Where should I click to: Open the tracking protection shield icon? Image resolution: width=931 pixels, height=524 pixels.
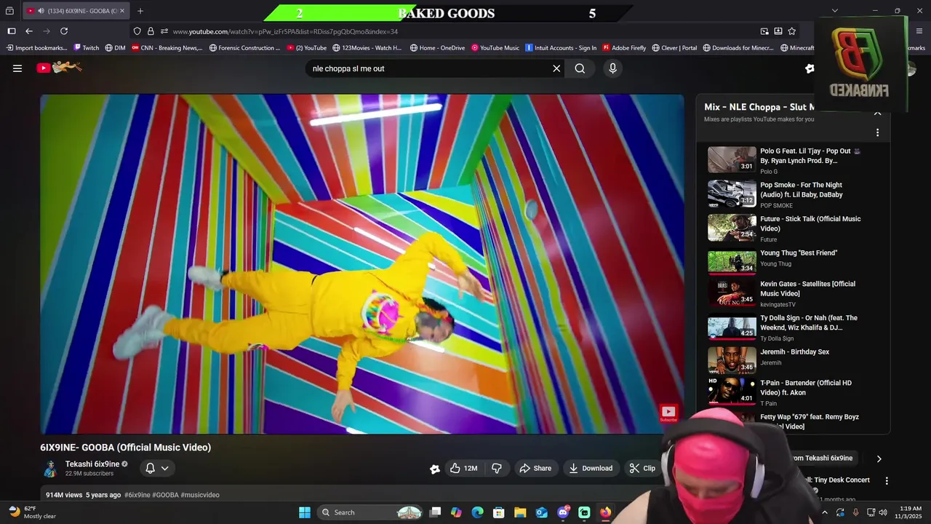[137, 31]
